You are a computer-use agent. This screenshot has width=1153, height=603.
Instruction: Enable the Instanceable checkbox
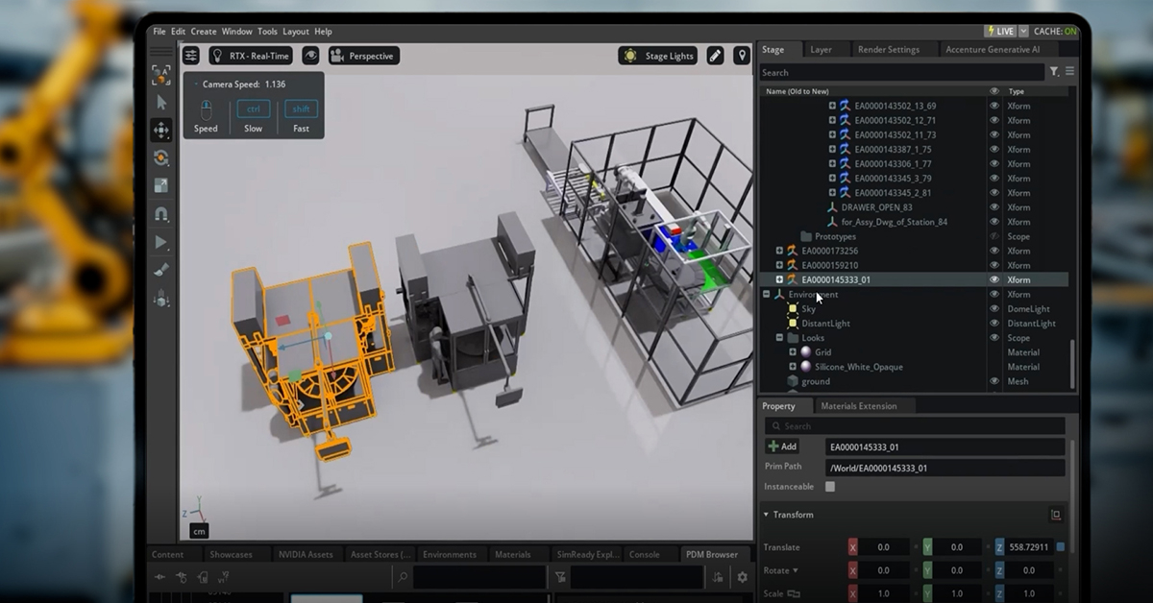(x=830, y=487)
